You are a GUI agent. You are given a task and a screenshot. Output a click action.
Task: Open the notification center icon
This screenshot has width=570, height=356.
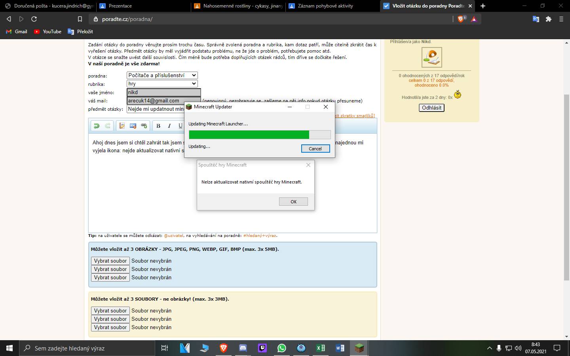click(x=557, y=348)
